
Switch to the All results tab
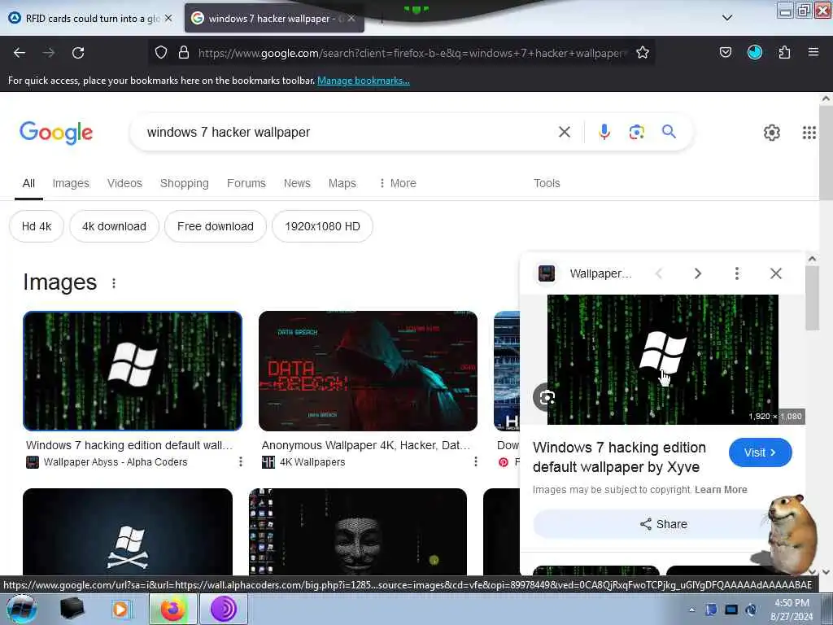click(x=28, y=183)
